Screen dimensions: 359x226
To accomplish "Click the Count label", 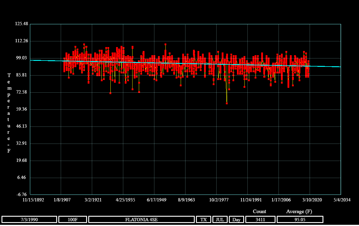I will 259,211.
